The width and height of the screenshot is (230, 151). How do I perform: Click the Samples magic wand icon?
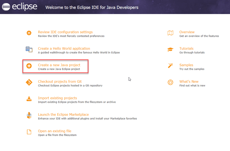[x=170, y=66]
